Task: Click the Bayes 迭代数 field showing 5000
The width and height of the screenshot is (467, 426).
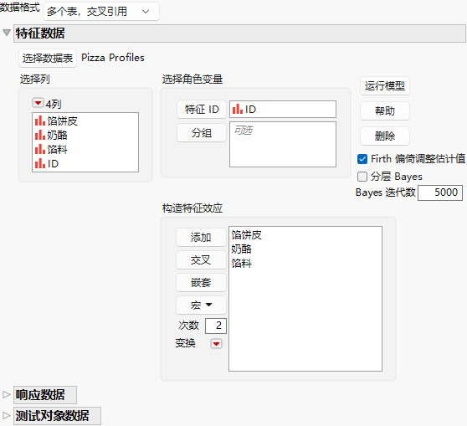Action: [440, 192]
